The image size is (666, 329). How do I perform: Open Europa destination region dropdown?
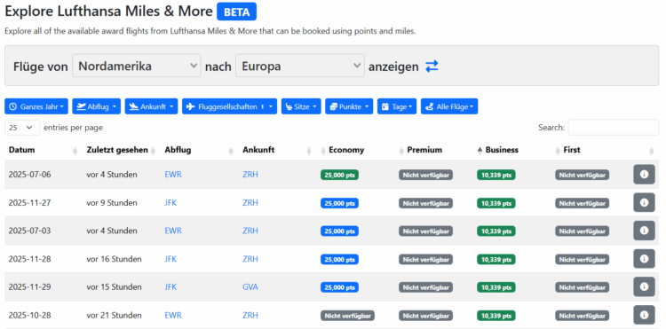[300, 67]
